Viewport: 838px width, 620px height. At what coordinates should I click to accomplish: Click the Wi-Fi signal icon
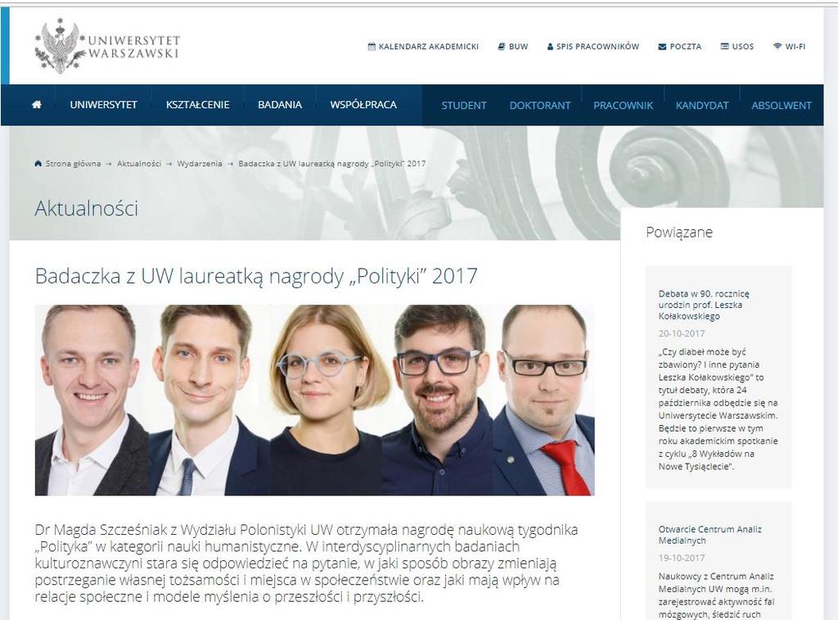click(x=777, y=47)
